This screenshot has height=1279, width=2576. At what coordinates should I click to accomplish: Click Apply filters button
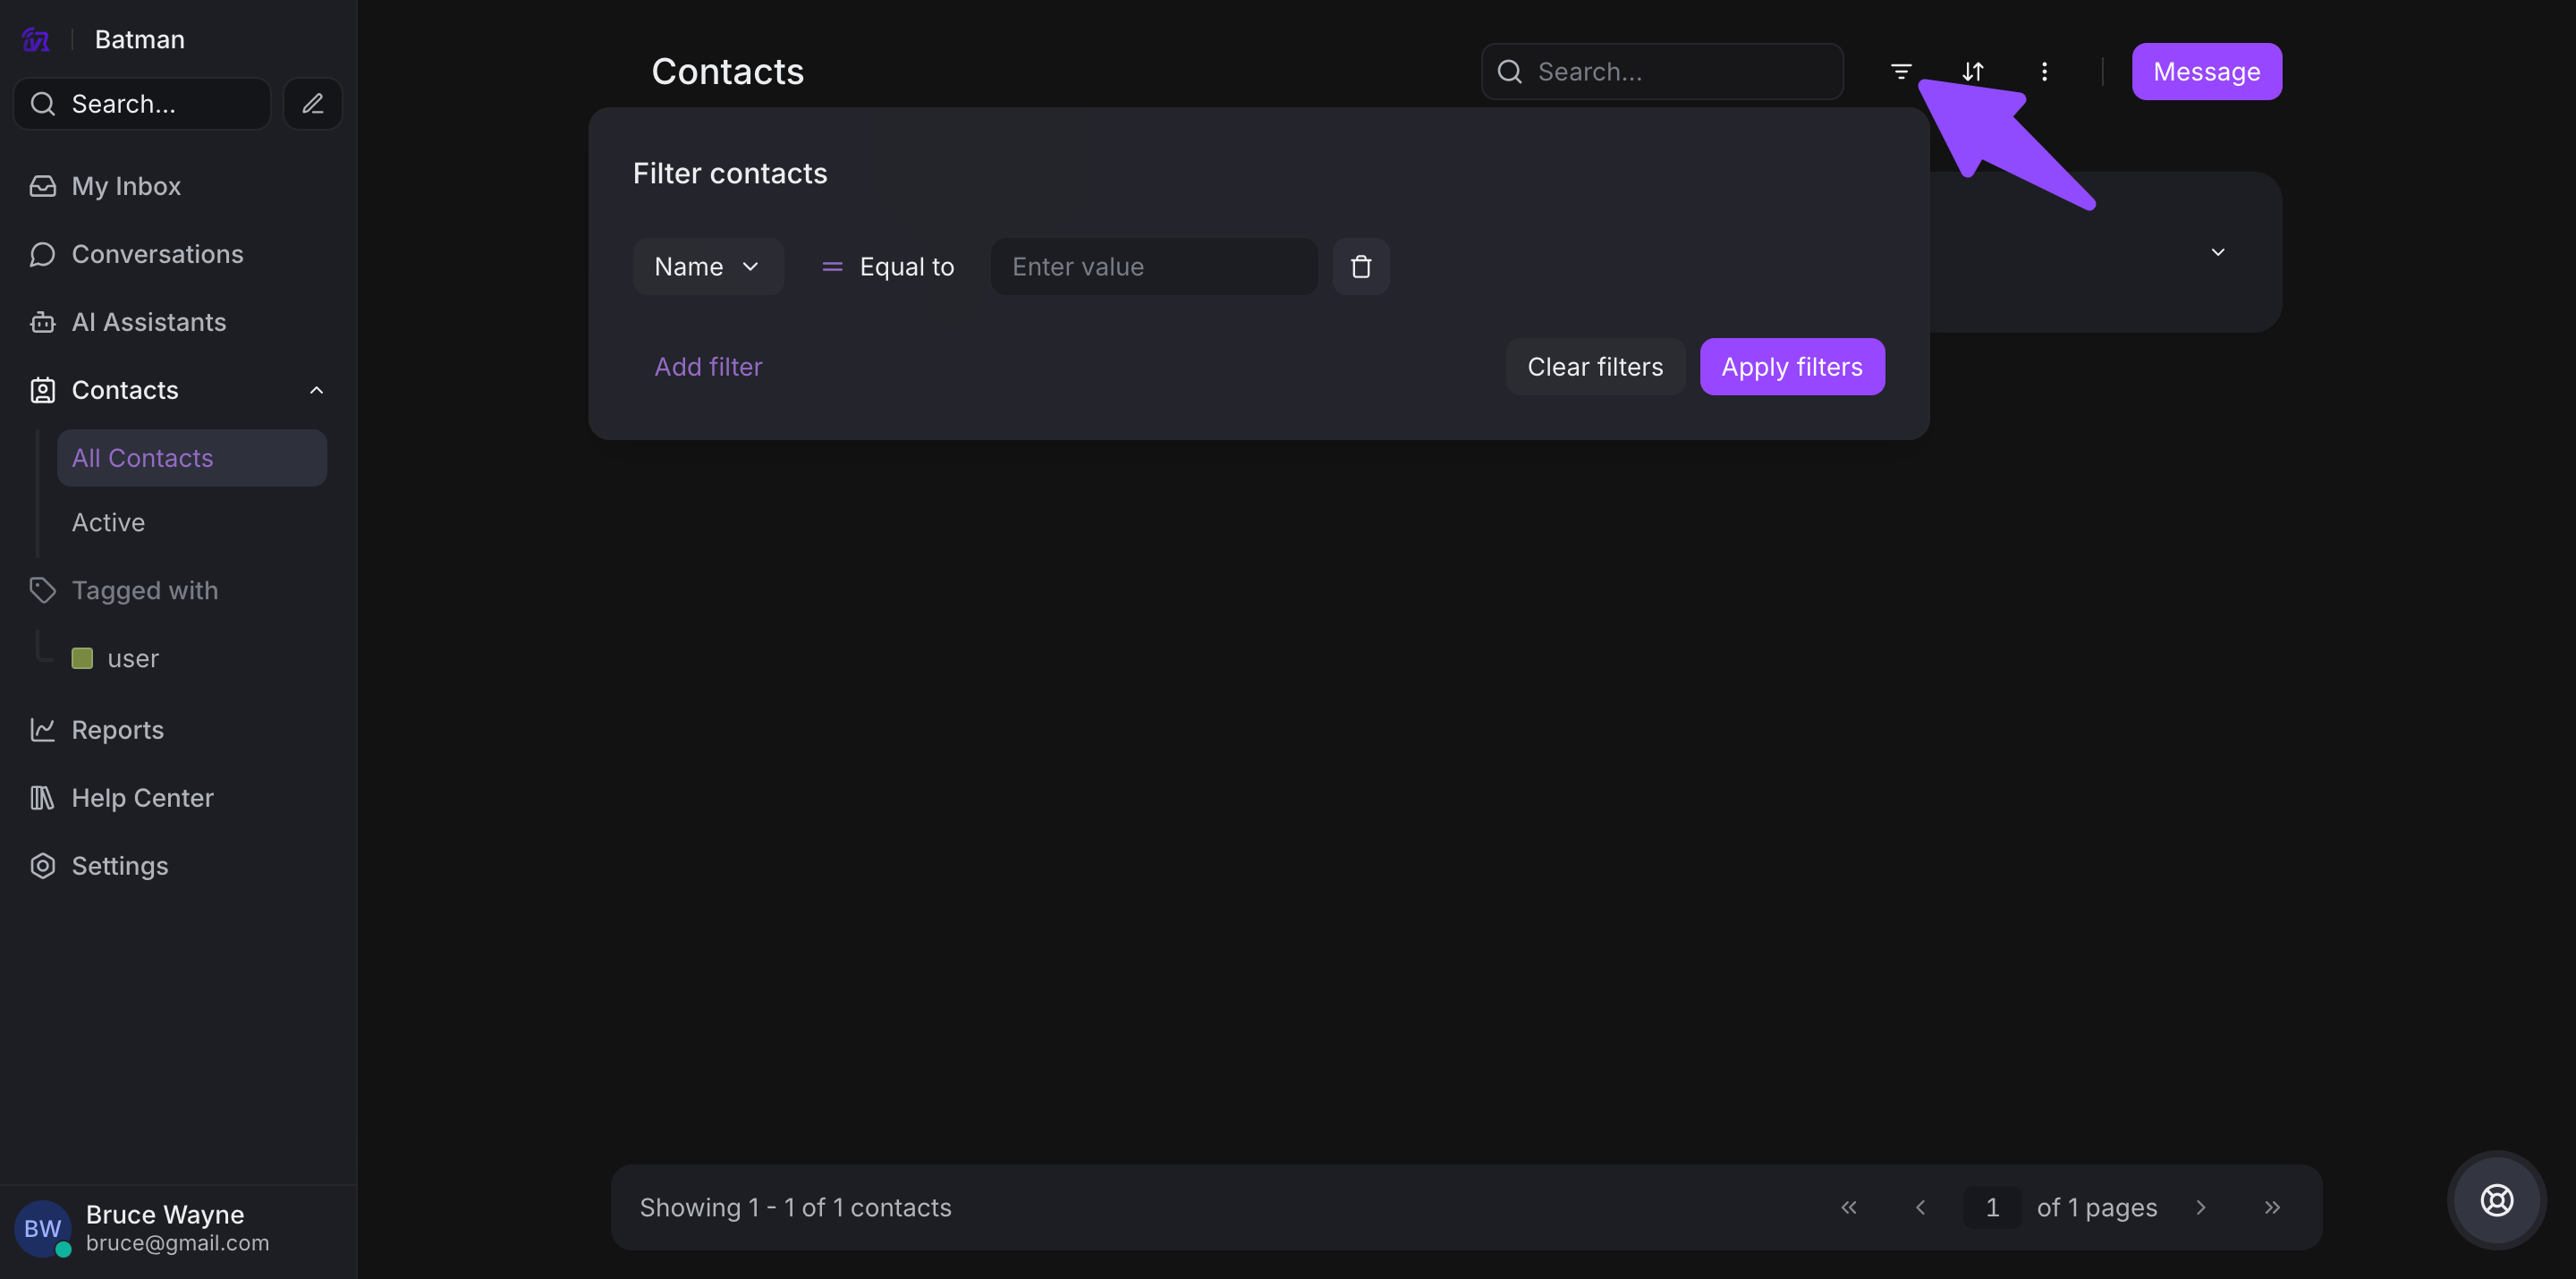(x=1791, y=367)
